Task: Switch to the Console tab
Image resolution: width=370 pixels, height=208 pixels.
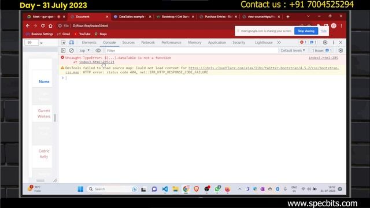Action: (109, 42)
